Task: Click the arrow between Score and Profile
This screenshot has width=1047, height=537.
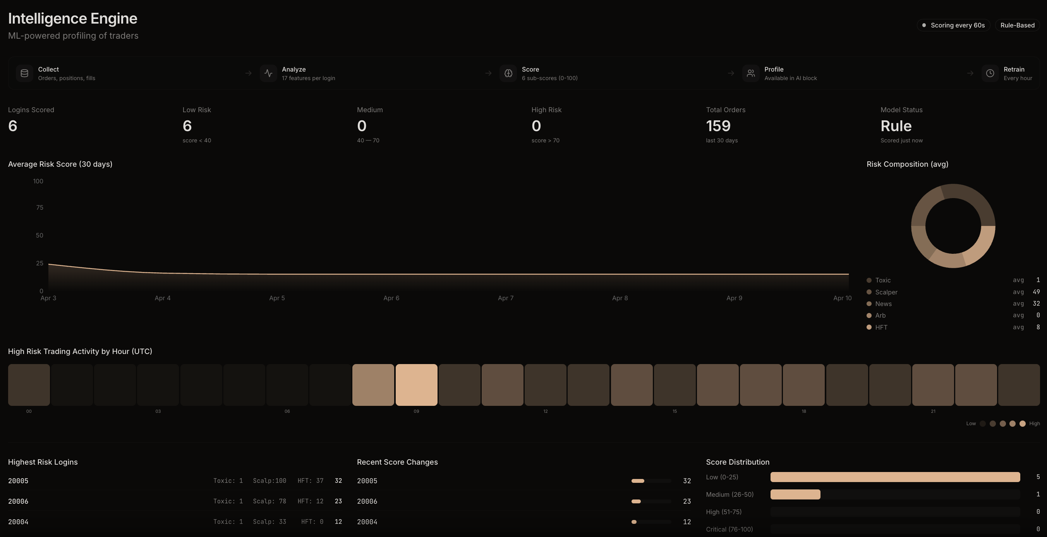Action: [731, 73]
